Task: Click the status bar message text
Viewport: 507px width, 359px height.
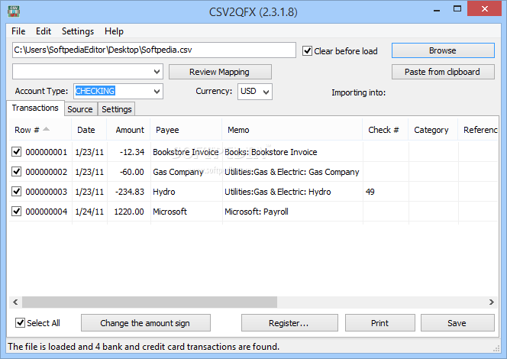Action: point(144,347)
